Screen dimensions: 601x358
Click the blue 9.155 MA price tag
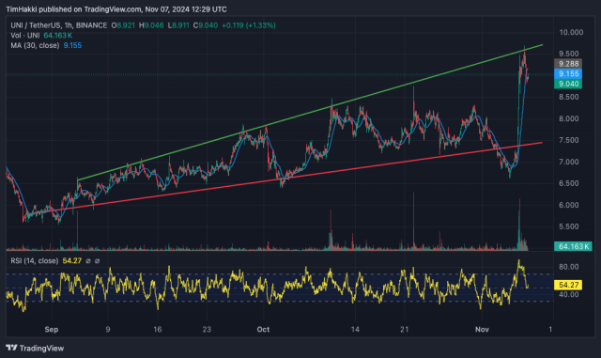point(568,73)
